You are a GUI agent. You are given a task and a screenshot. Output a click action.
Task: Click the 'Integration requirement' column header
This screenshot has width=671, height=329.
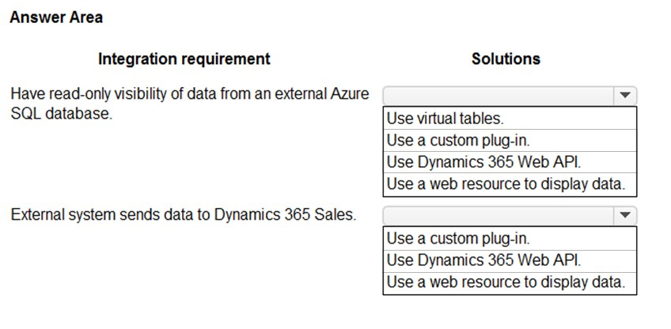[184, 59]
